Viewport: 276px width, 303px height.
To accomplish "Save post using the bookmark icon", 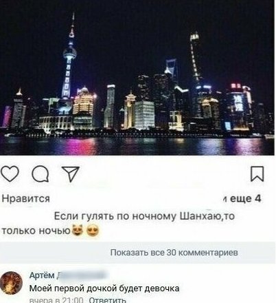I will [x=257, y=174].
